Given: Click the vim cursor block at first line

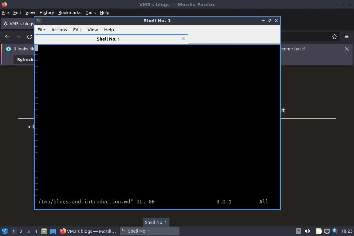Looking at the screenshot, I should click(37, 48).
